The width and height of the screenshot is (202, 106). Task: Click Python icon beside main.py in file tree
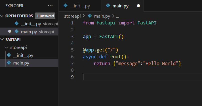pos(9,63)
